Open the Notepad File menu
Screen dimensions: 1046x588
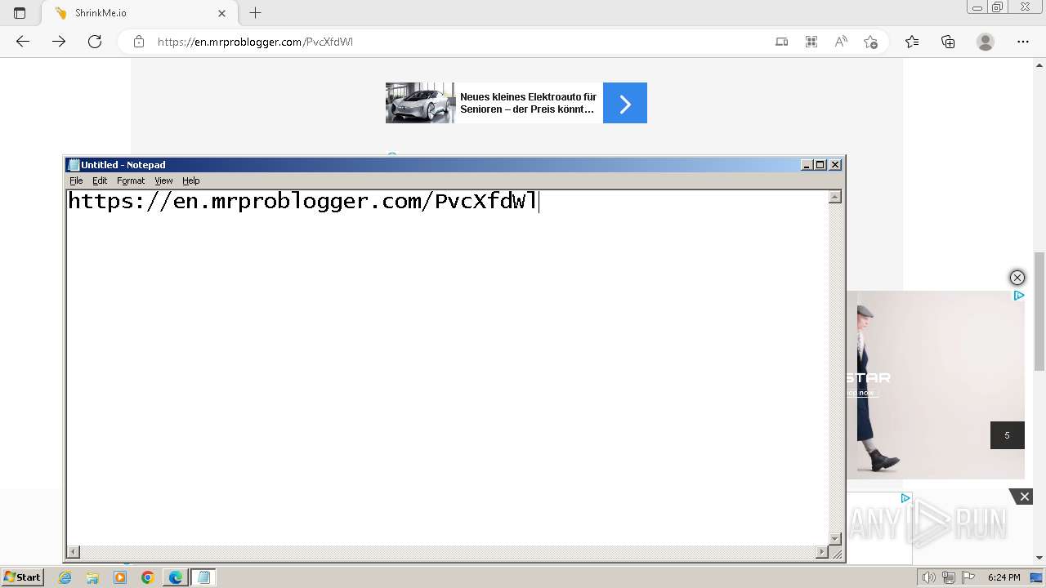76,180
